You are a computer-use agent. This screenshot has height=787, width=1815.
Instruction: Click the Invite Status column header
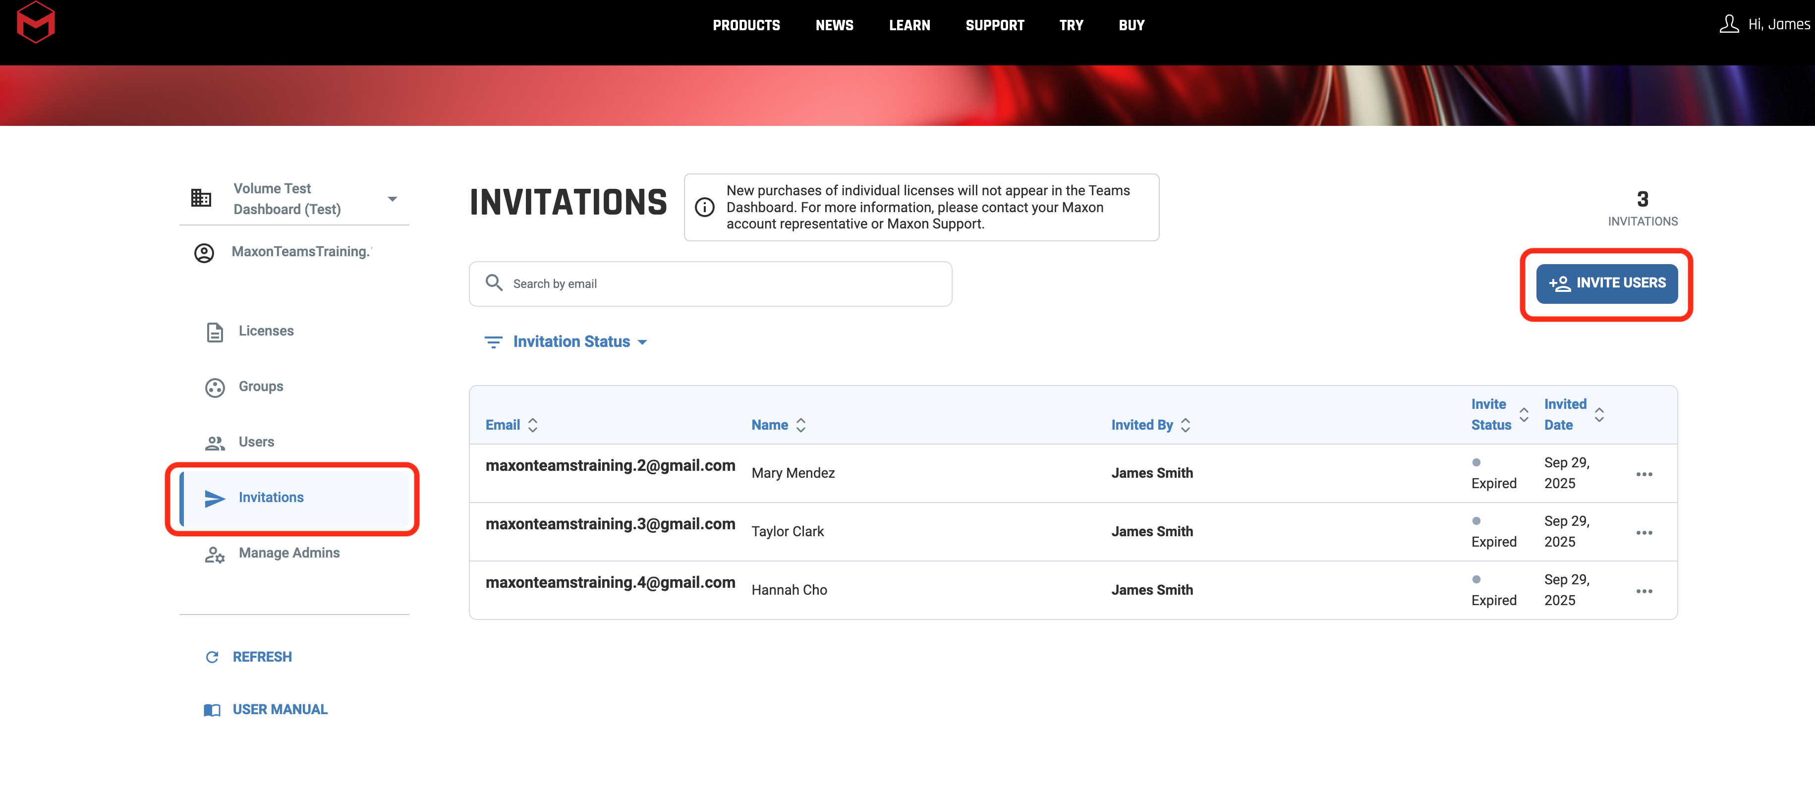1491,414
